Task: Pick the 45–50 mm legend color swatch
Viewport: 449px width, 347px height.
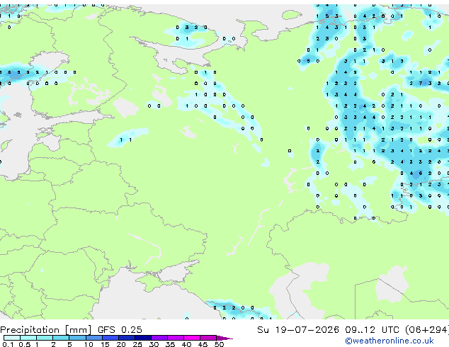Action: coord(208,338)
